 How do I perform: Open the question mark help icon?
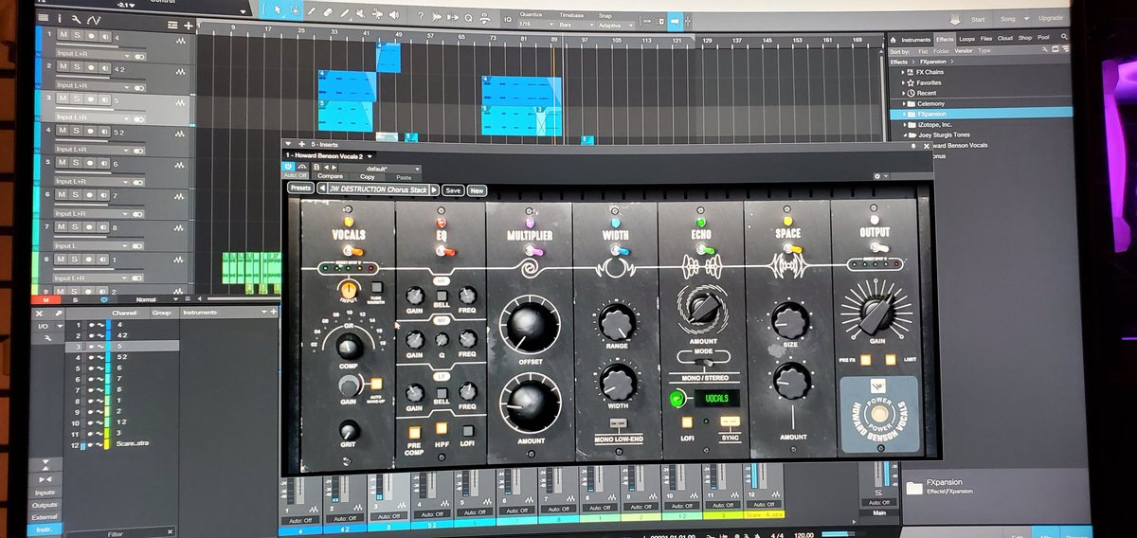tap(421, 16)
